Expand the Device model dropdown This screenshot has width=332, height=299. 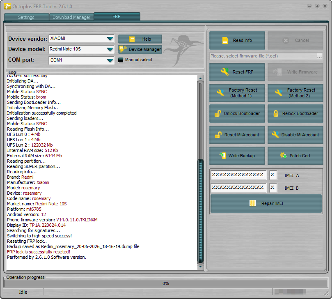[110, 49]
